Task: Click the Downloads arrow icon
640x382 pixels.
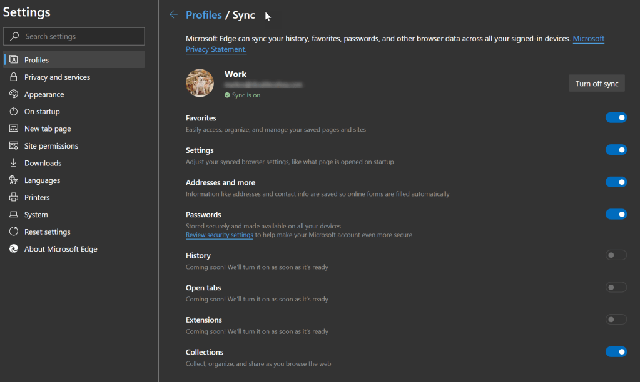Action: pyautogui.click(x=13, y=163)
